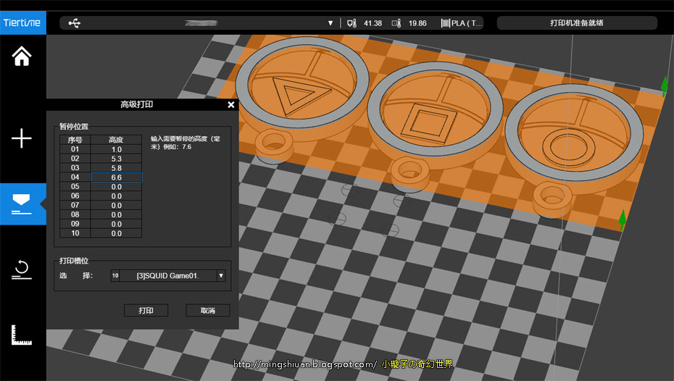This screenshot has height=381, width=674.
Task: Open the printer selection dropdown arrow
Action: coord(330,23)
